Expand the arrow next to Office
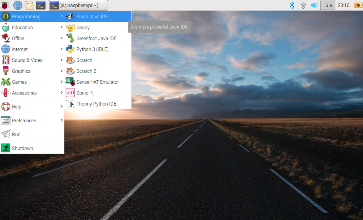The width and height of the screenshot is (363, 220). (x=62, y=38)
